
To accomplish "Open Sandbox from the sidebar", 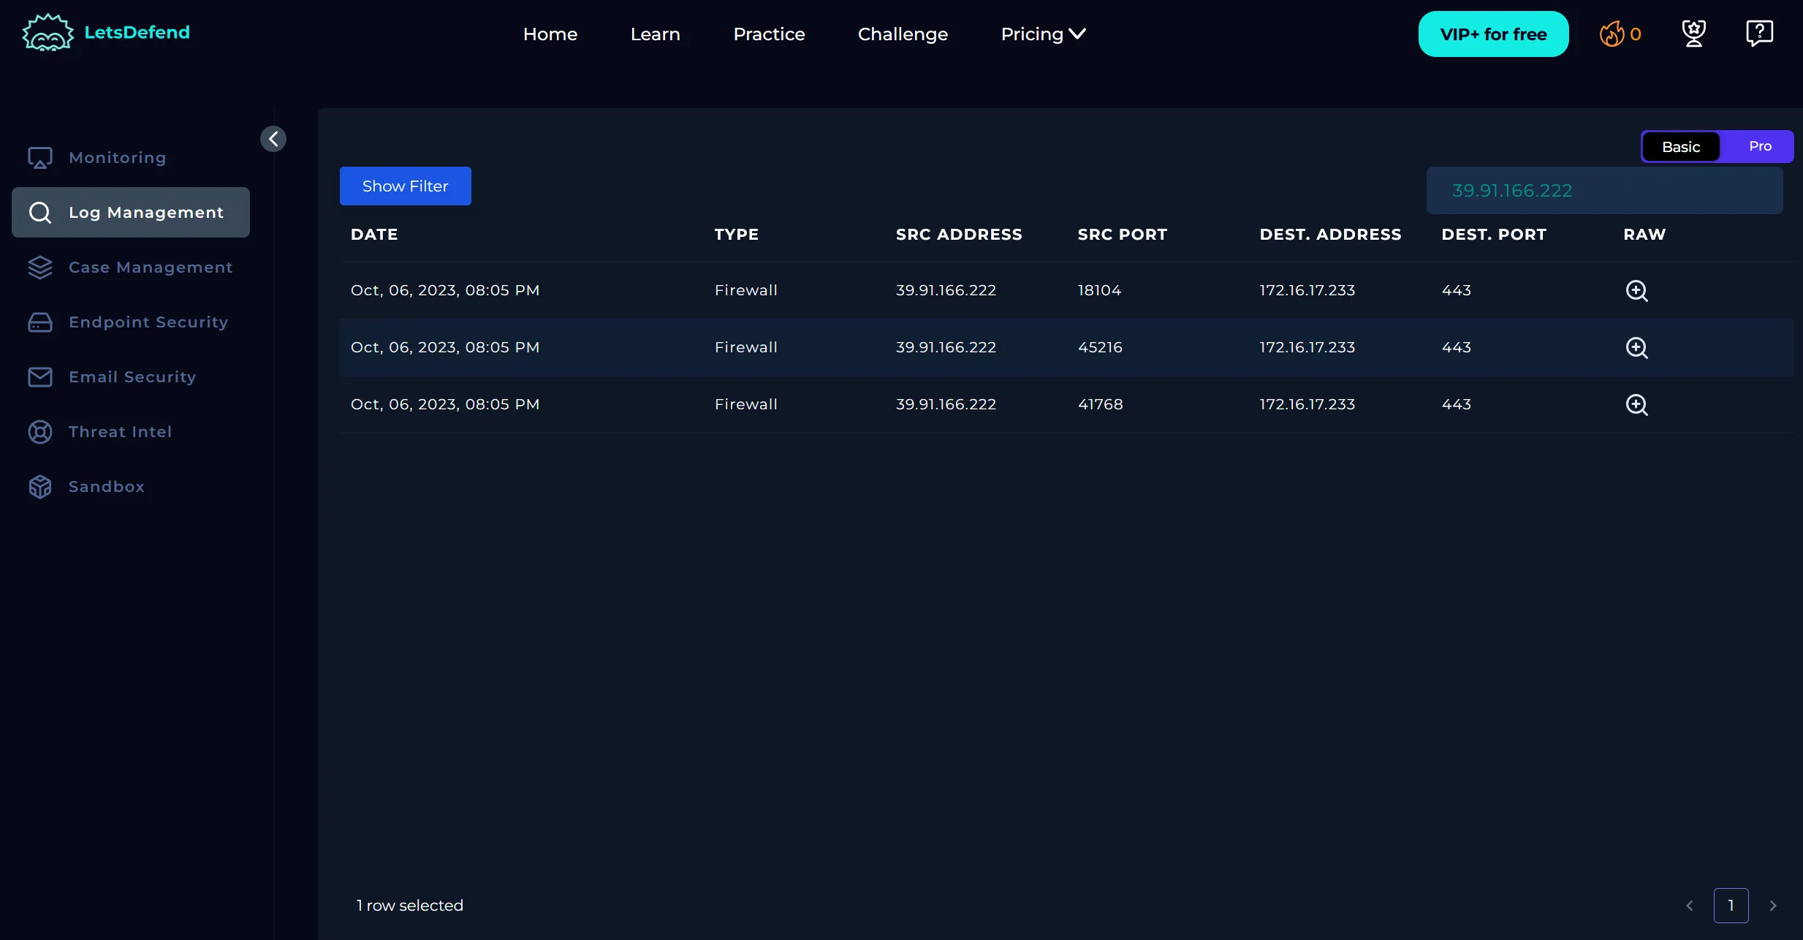I will pyautogui.click(x=106, y=487).
